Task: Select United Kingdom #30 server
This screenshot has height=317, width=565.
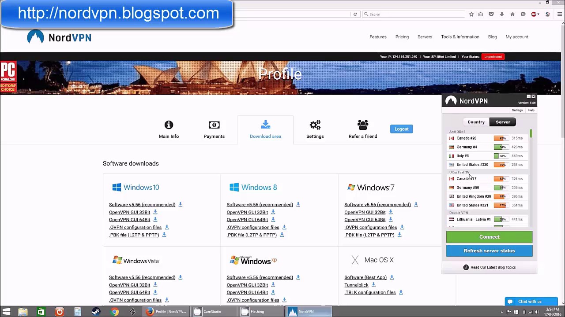Action: click(x=486, y=196)
